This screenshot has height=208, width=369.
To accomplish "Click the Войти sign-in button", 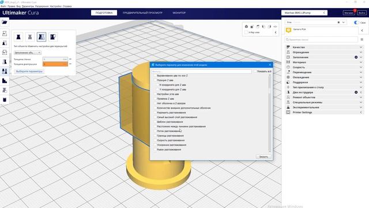I will [362, 13].
